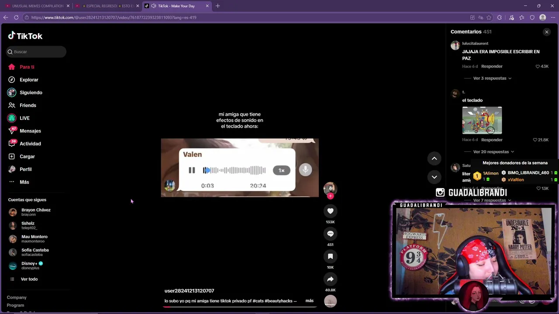This screenshot has width=559, height=314.
Task: Click the URL address bar
Action: click(x=245, y=17)
